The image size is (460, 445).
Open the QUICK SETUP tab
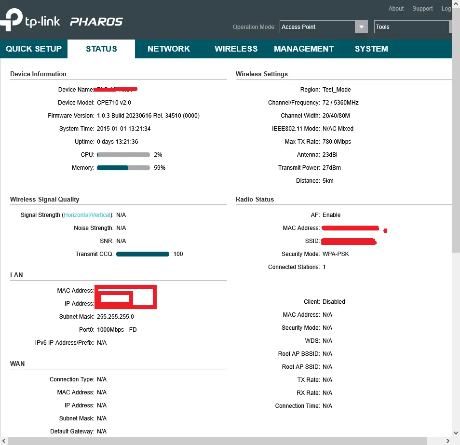point(34,49)
